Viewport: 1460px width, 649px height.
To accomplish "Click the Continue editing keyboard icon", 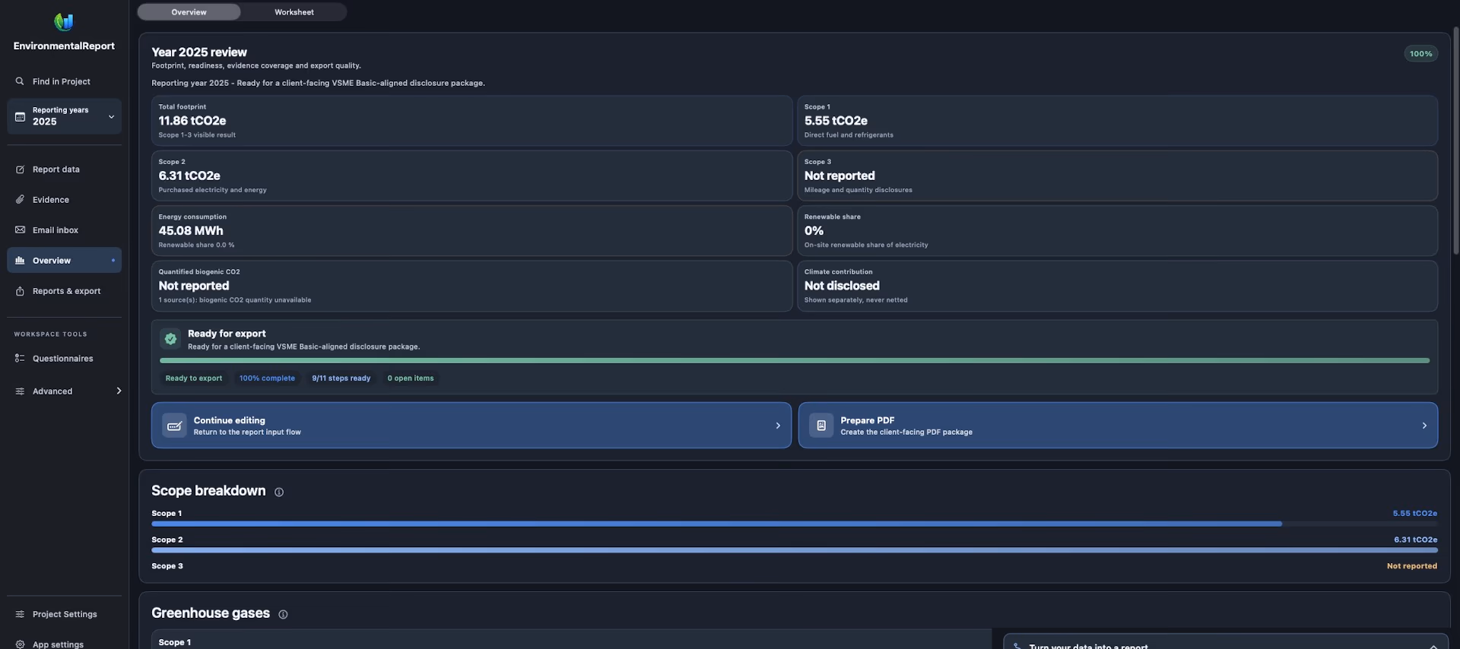I will (174, 426).
